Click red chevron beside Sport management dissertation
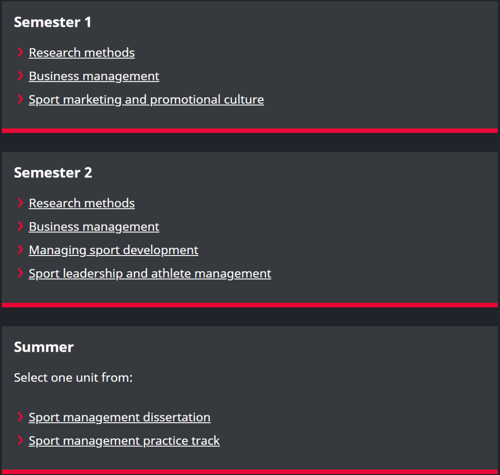The height and width of the screenshot is (475, 500). 20,417
